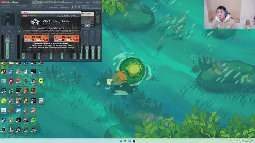
Task: Click the Voicemeeter help question mark button
Action: click(x=94, y=3)
